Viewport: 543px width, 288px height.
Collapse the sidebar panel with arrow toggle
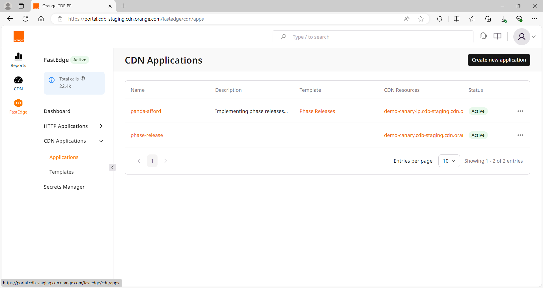pyautogui.click(x=112, y=167)
